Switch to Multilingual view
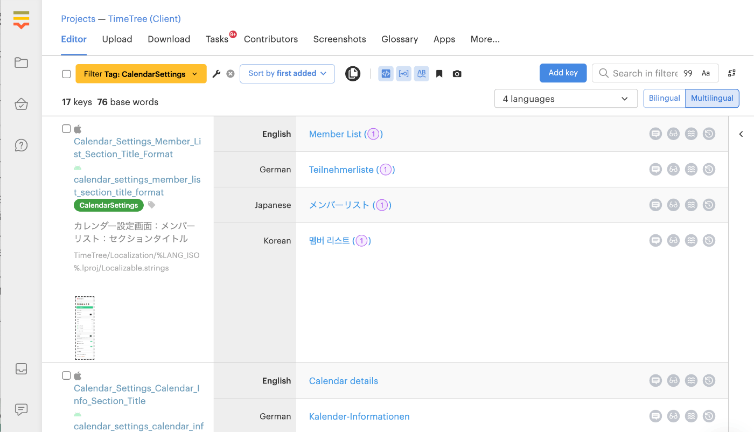The width and height of the screenshot is (754, 432). click(712, 99)
